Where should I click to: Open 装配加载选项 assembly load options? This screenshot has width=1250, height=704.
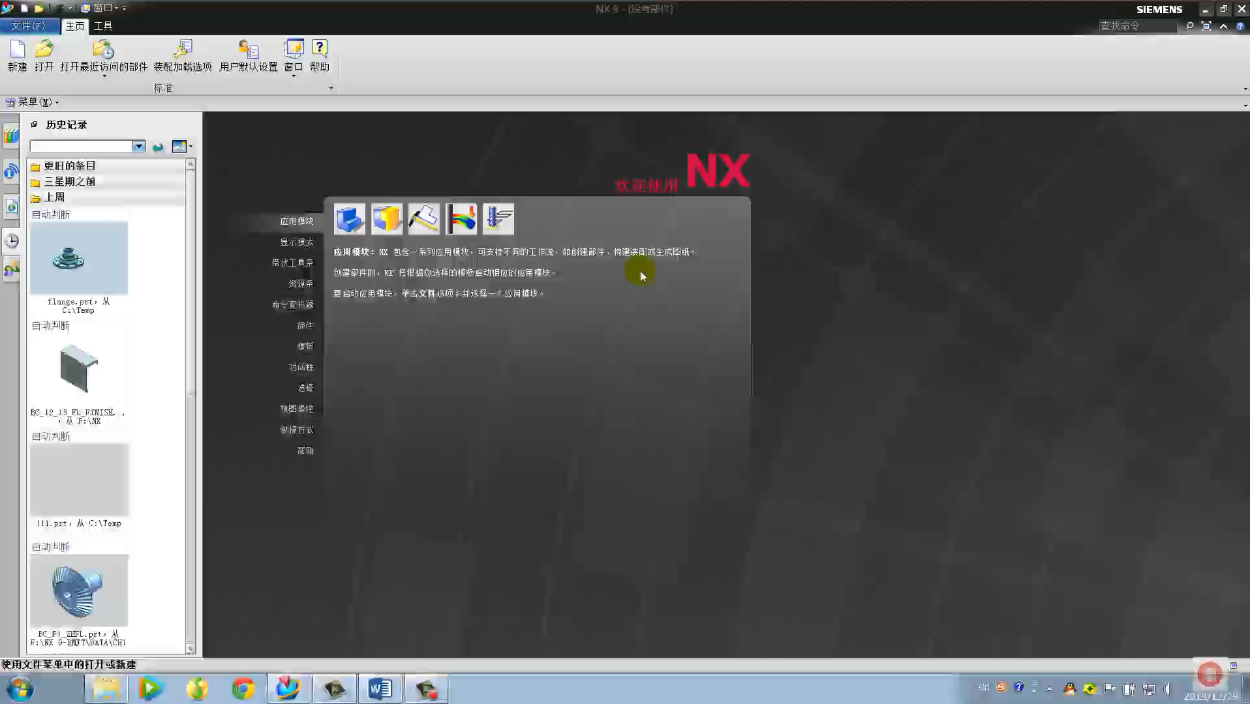point(183,55)
